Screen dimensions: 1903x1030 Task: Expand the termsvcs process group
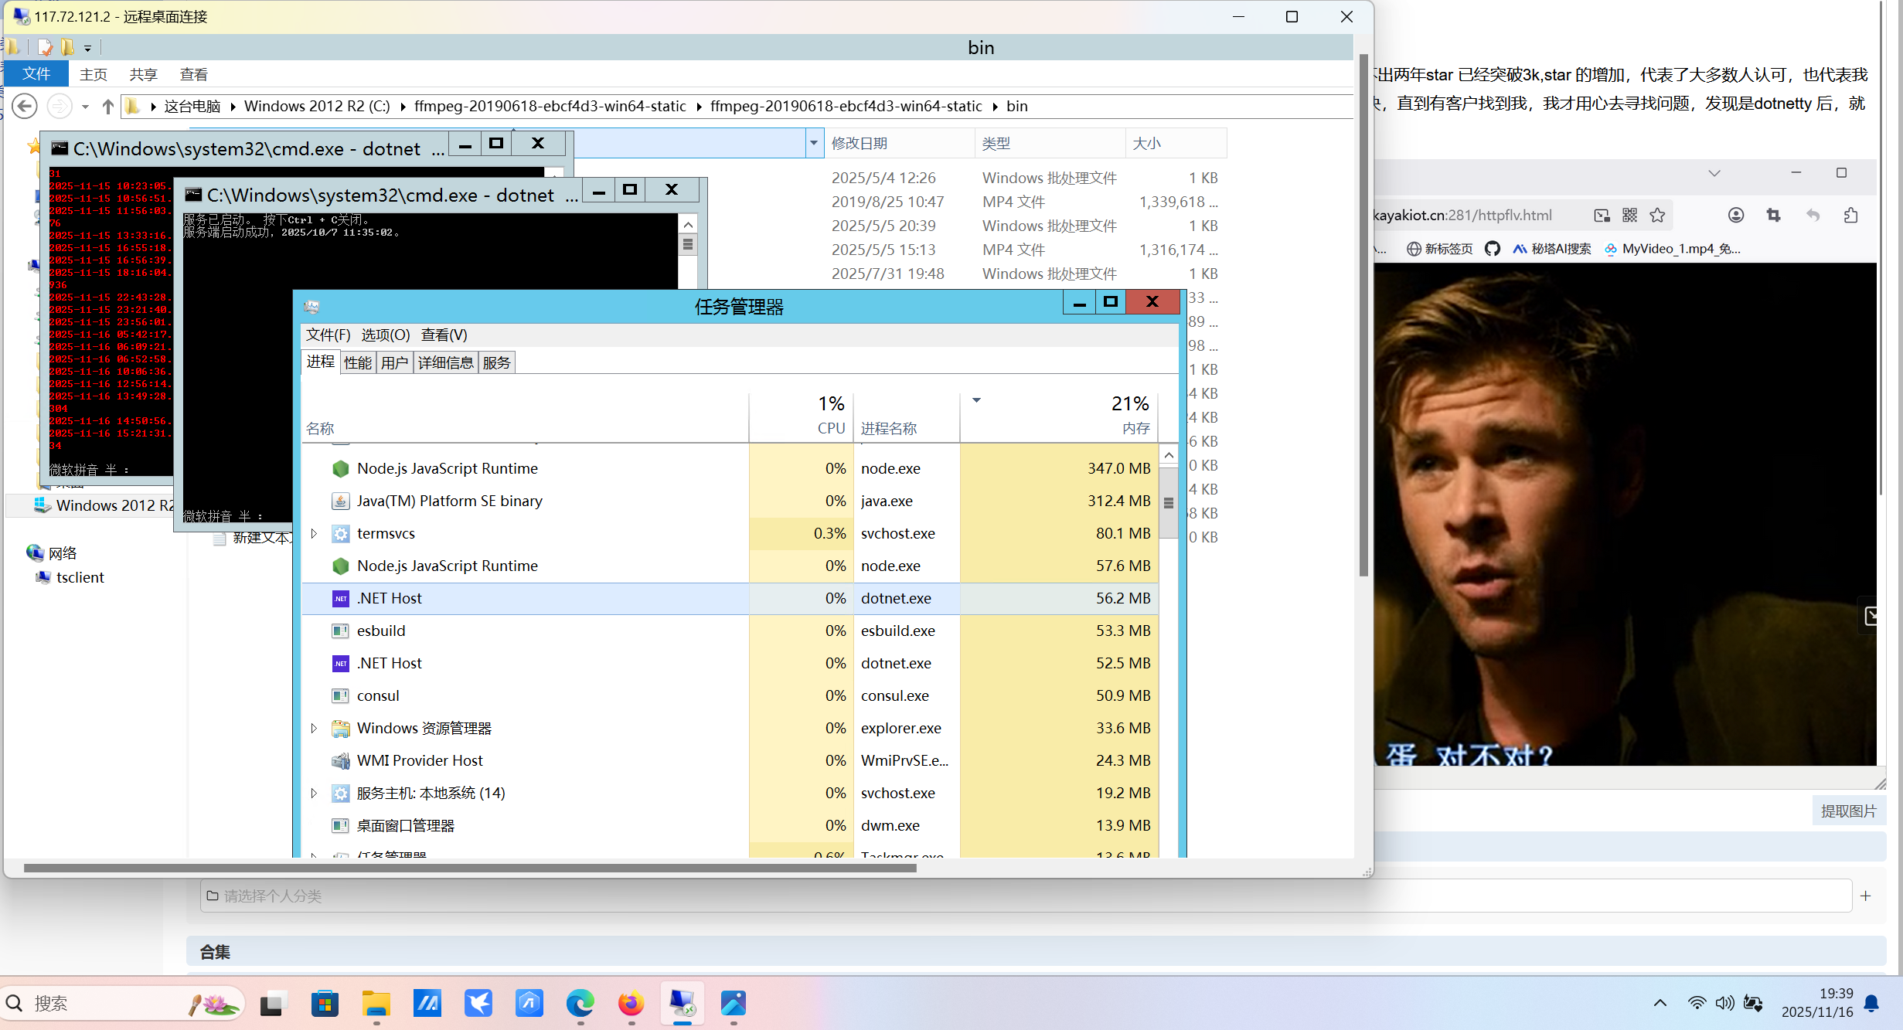(x=314, y=533)
